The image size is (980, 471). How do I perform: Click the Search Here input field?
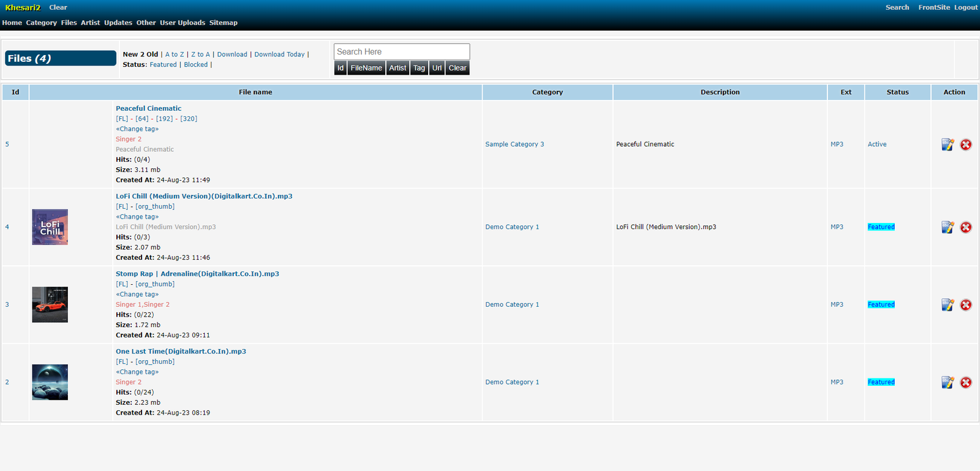pyautogui.click(x=401, y=52)
